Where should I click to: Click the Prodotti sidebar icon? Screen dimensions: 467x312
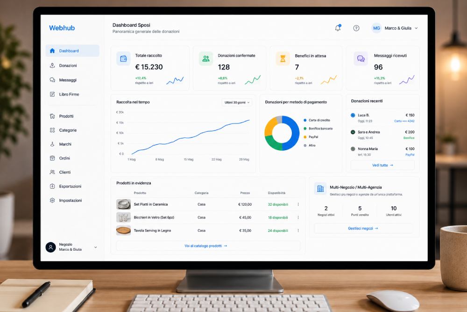(x=52, y=116)
